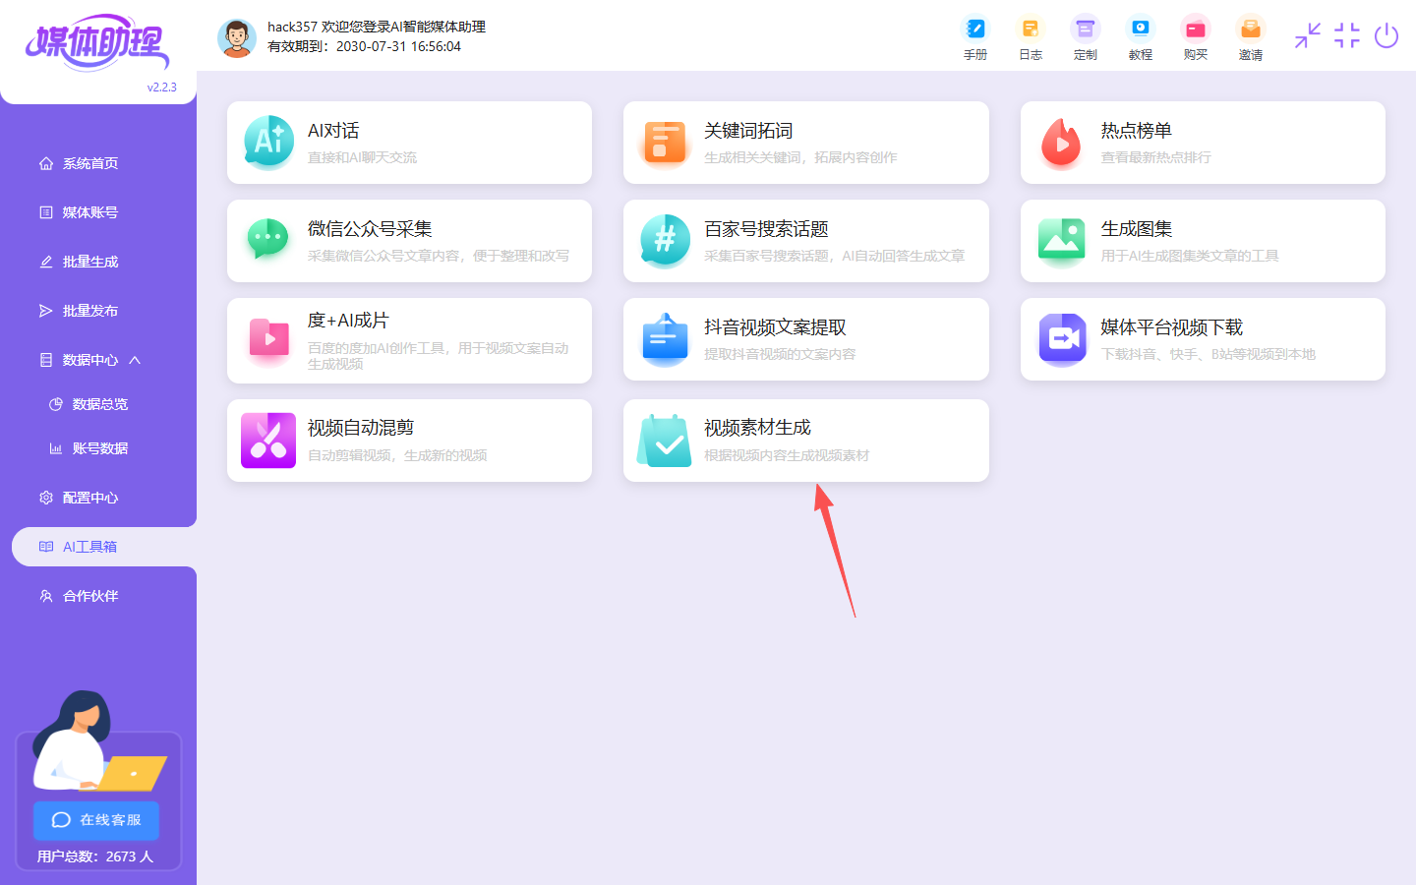Open the AI对话 tool card
1416x885 pixels.
409,143
